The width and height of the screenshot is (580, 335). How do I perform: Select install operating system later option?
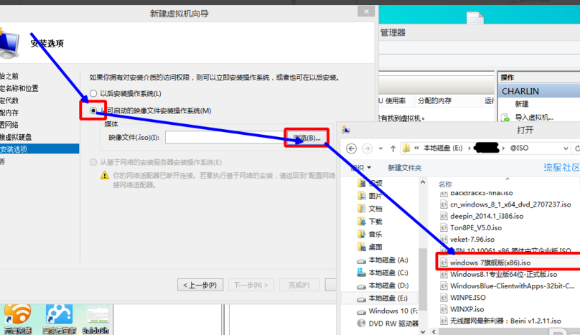pos(93,93)
